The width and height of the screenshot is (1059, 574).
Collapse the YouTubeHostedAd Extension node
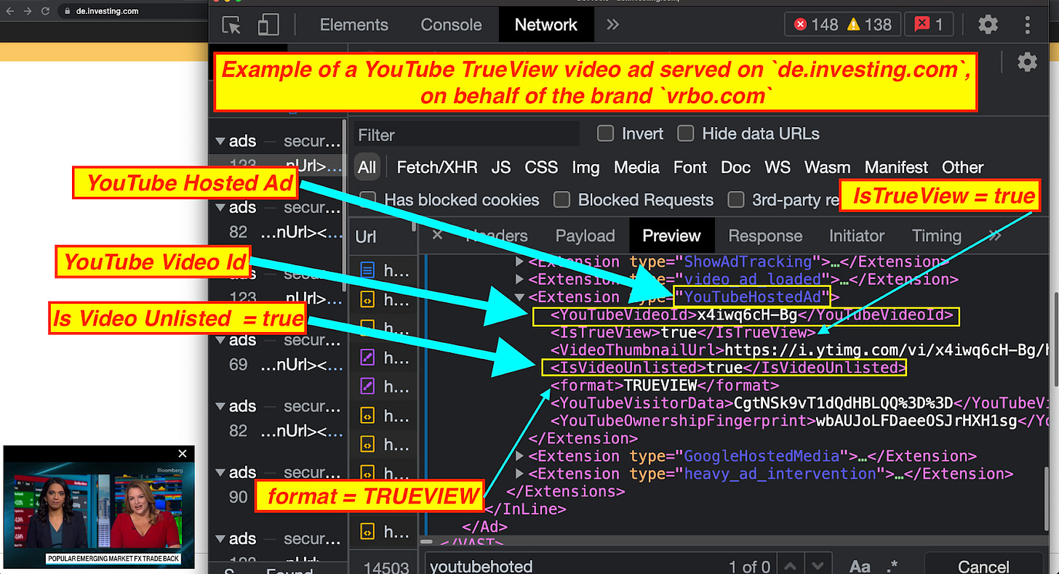[519, 297]
